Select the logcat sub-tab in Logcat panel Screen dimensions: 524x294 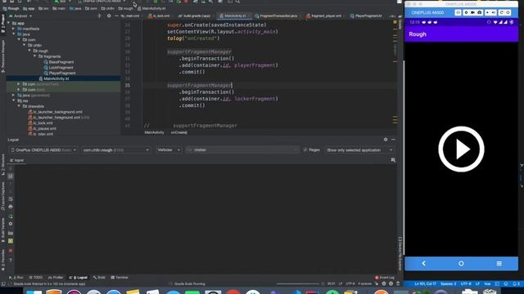[16, 160]
